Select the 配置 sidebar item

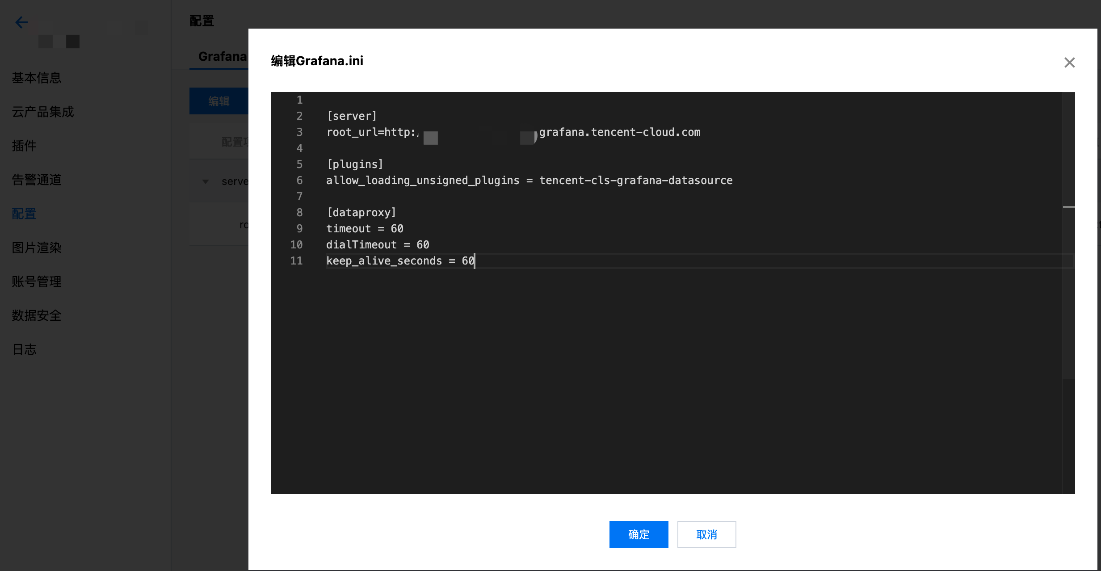pyautogui.click(x=24, y=214)
